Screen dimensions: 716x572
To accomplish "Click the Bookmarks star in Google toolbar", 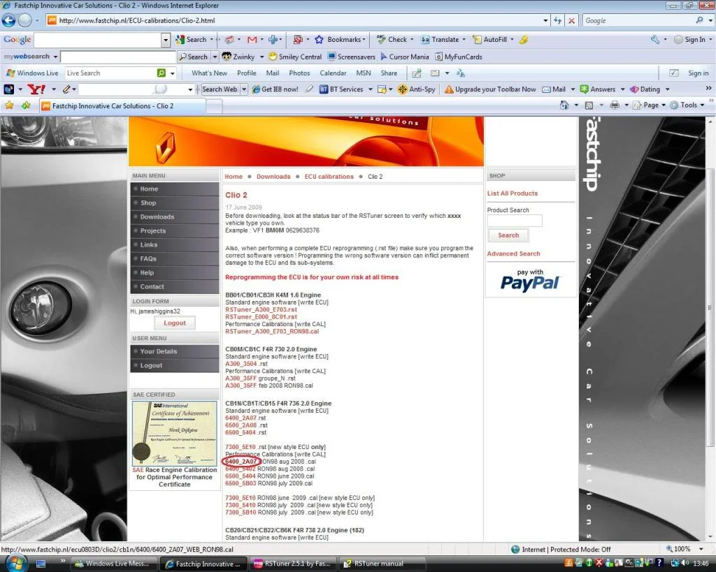I will [319, 40].
